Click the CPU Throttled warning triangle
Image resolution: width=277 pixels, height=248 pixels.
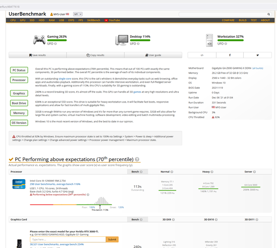click(x=213, y=117)
